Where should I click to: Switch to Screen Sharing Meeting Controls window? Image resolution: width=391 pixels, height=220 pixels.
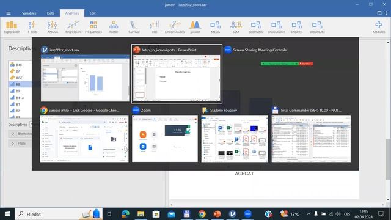tap(287, 64)
